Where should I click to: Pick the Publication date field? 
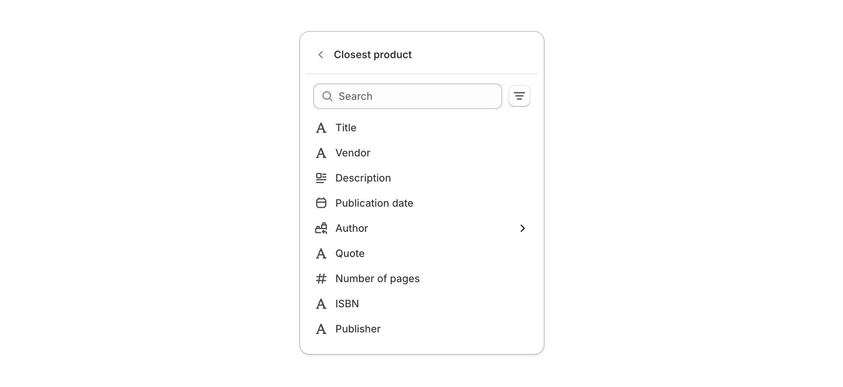pos(374,203)
